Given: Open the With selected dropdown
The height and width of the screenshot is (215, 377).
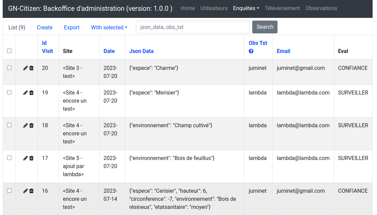Looking at the screenshot, I should 109,28.
